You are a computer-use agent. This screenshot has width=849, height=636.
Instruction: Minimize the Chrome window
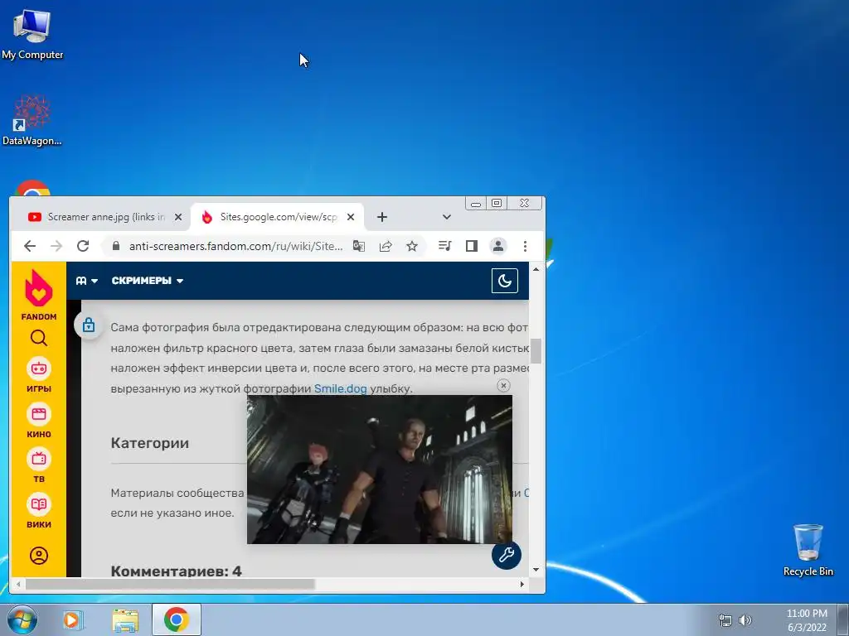(x=476, y=204)
